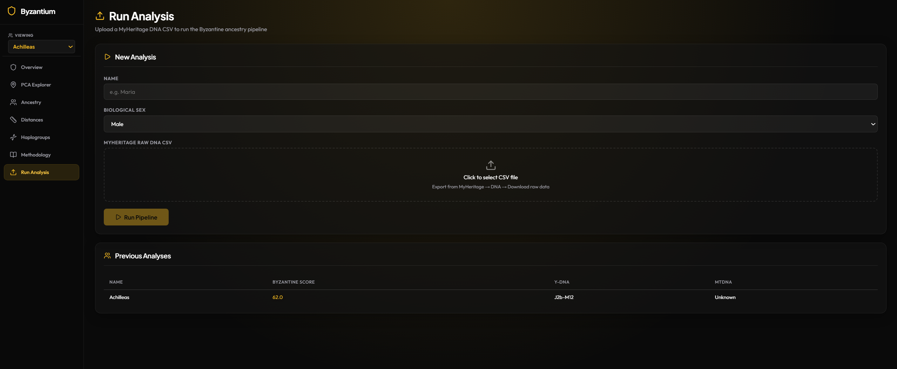897x369 pixels.
Task: Select the Achilleas row in Previous Analyses
Action: point(119,297)
